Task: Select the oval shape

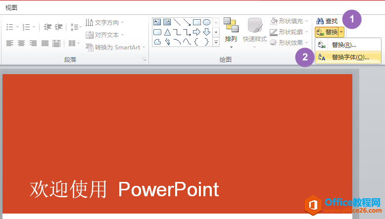Action: [x=207, y=22]
